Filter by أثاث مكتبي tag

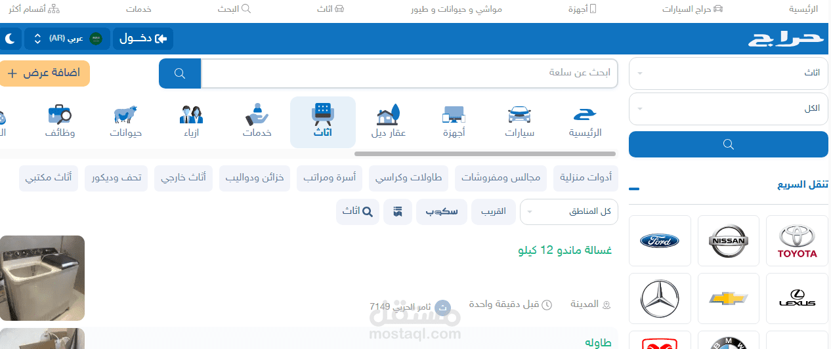[x=49, y=178]
